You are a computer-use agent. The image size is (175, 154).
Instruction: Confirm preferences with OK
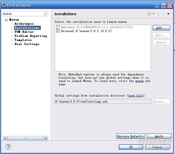[131, 147]
